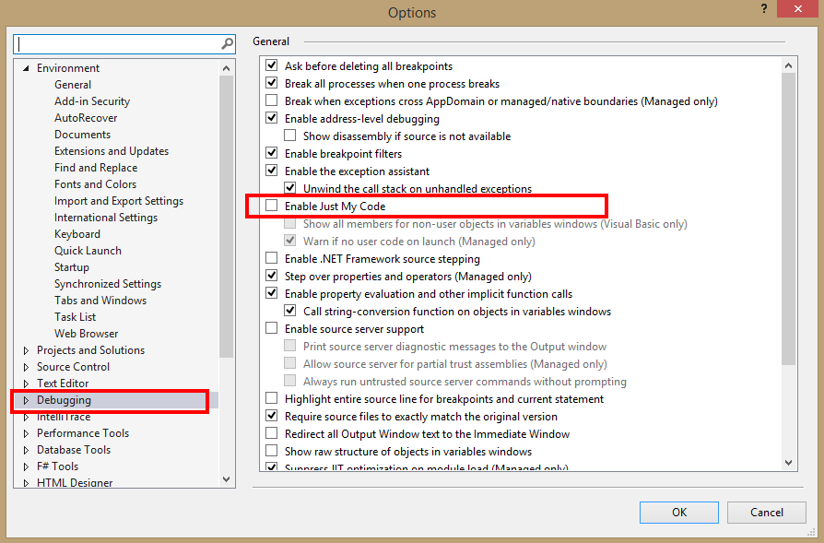Select Fonts and Colors in the sidebar
This screenshot has width=824, height=543.
(x=95, y=183)
